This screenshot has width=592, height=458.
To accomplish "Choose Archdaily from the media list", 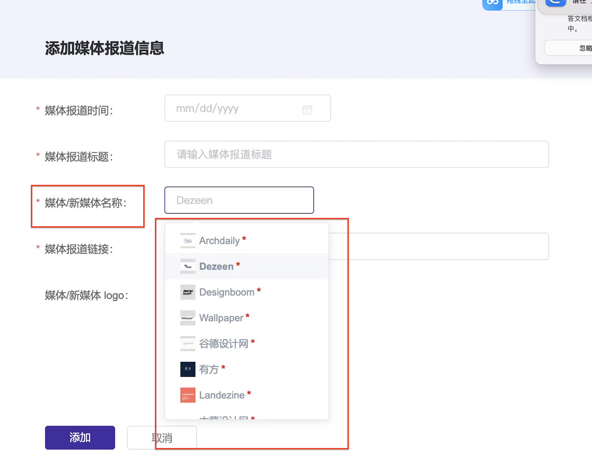I will (x=219, y=241).
